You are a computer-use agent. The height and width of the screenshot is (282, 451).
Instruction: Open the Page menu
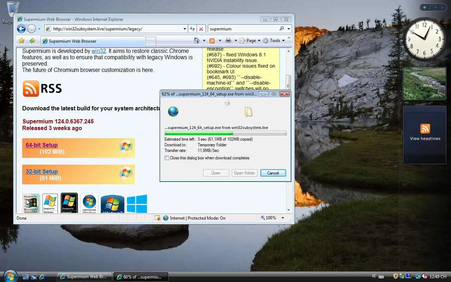coord(250,41)
